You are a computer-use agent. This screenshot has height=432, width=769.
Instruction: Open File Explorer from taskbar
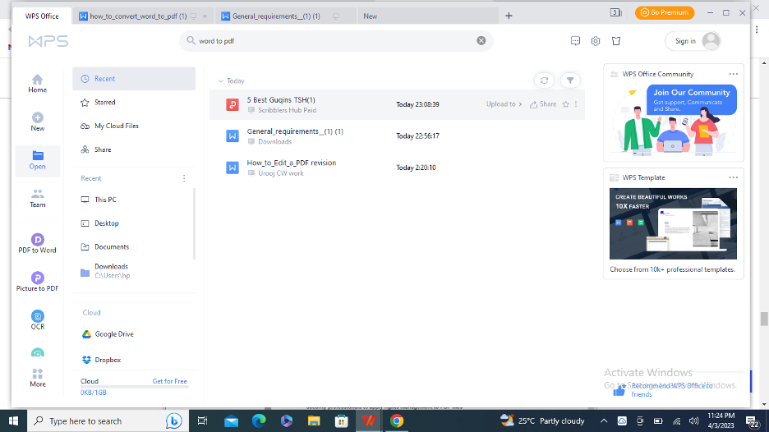314,421
